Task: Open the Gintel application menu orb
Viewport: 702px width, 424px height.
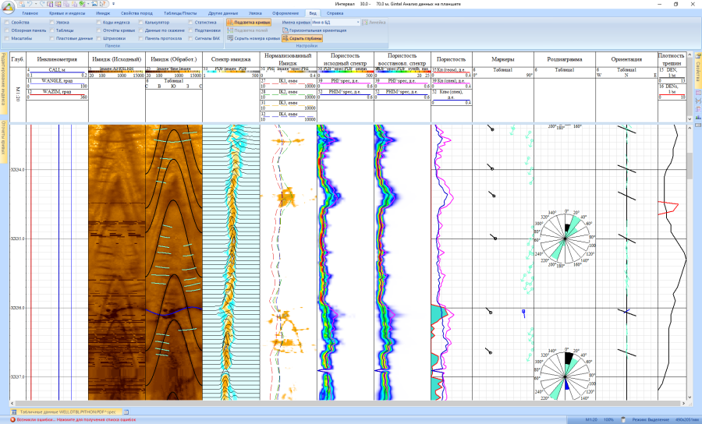Action: [8, 7]
